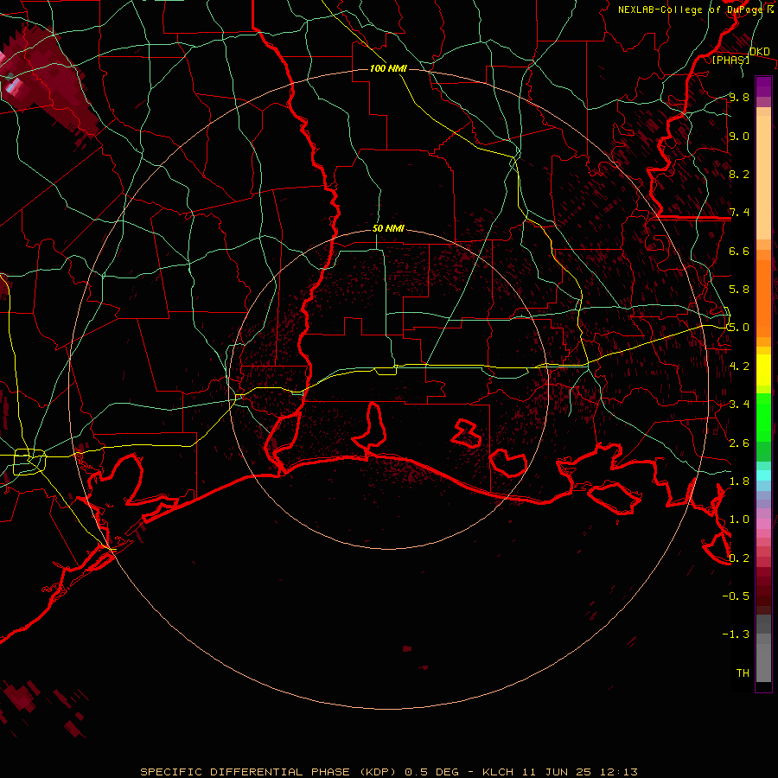Select the cyan legend color band
Image resolution: width=778 pixels, height=778 pixels.
click(763, 475)
